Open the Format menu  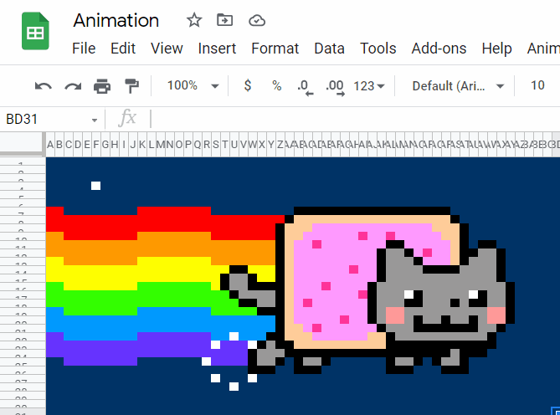(275, 49)
